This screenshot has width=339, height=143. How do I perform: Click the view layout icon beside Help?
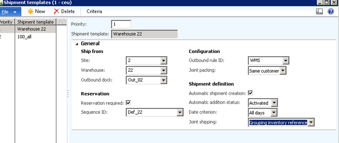click(x=319, y=12)
